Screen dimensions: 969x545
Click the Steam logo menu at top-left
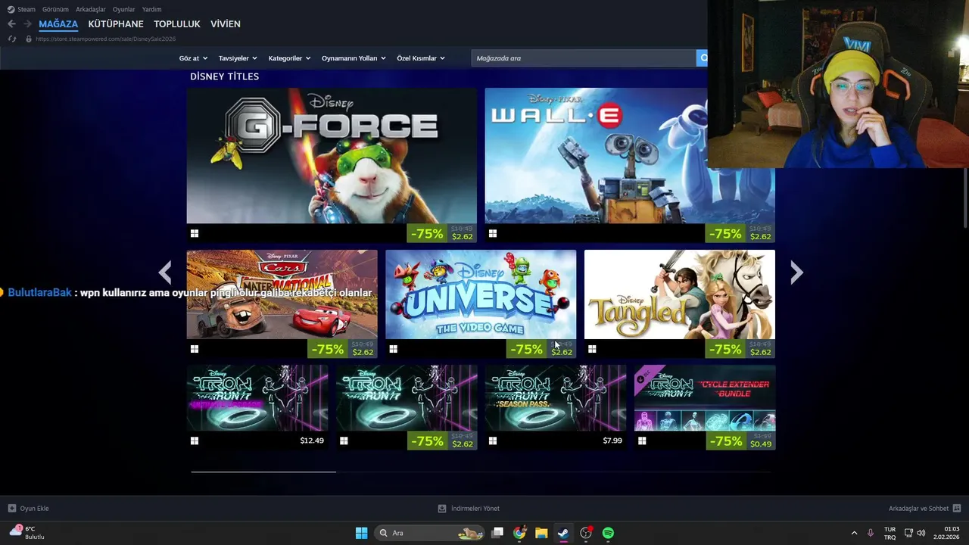click(21, 9)
